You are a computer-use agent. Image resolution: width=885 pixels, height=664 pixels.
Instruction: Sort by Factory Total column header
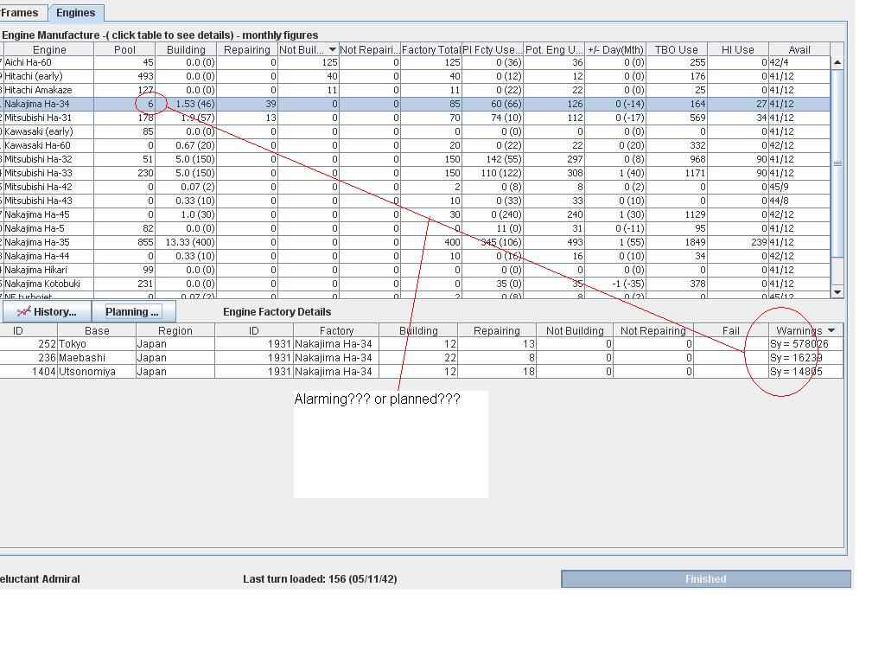point(431,49)
